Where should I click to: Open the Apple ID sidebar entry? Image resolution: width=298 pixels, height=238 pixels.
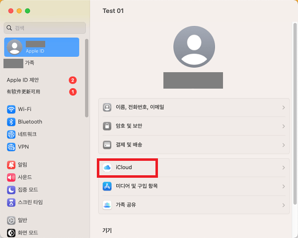pyautogui.click(x=42, y=47)
